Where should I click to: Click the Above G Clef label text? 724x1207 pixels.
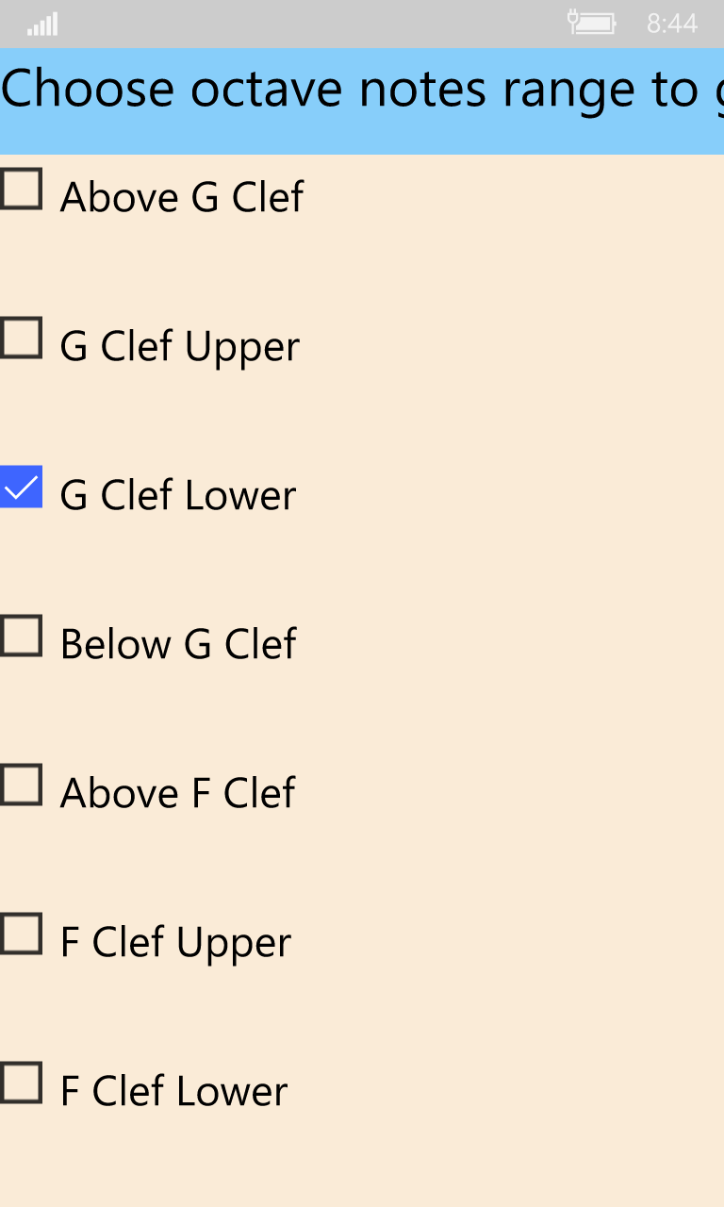[x=182, y=197]
